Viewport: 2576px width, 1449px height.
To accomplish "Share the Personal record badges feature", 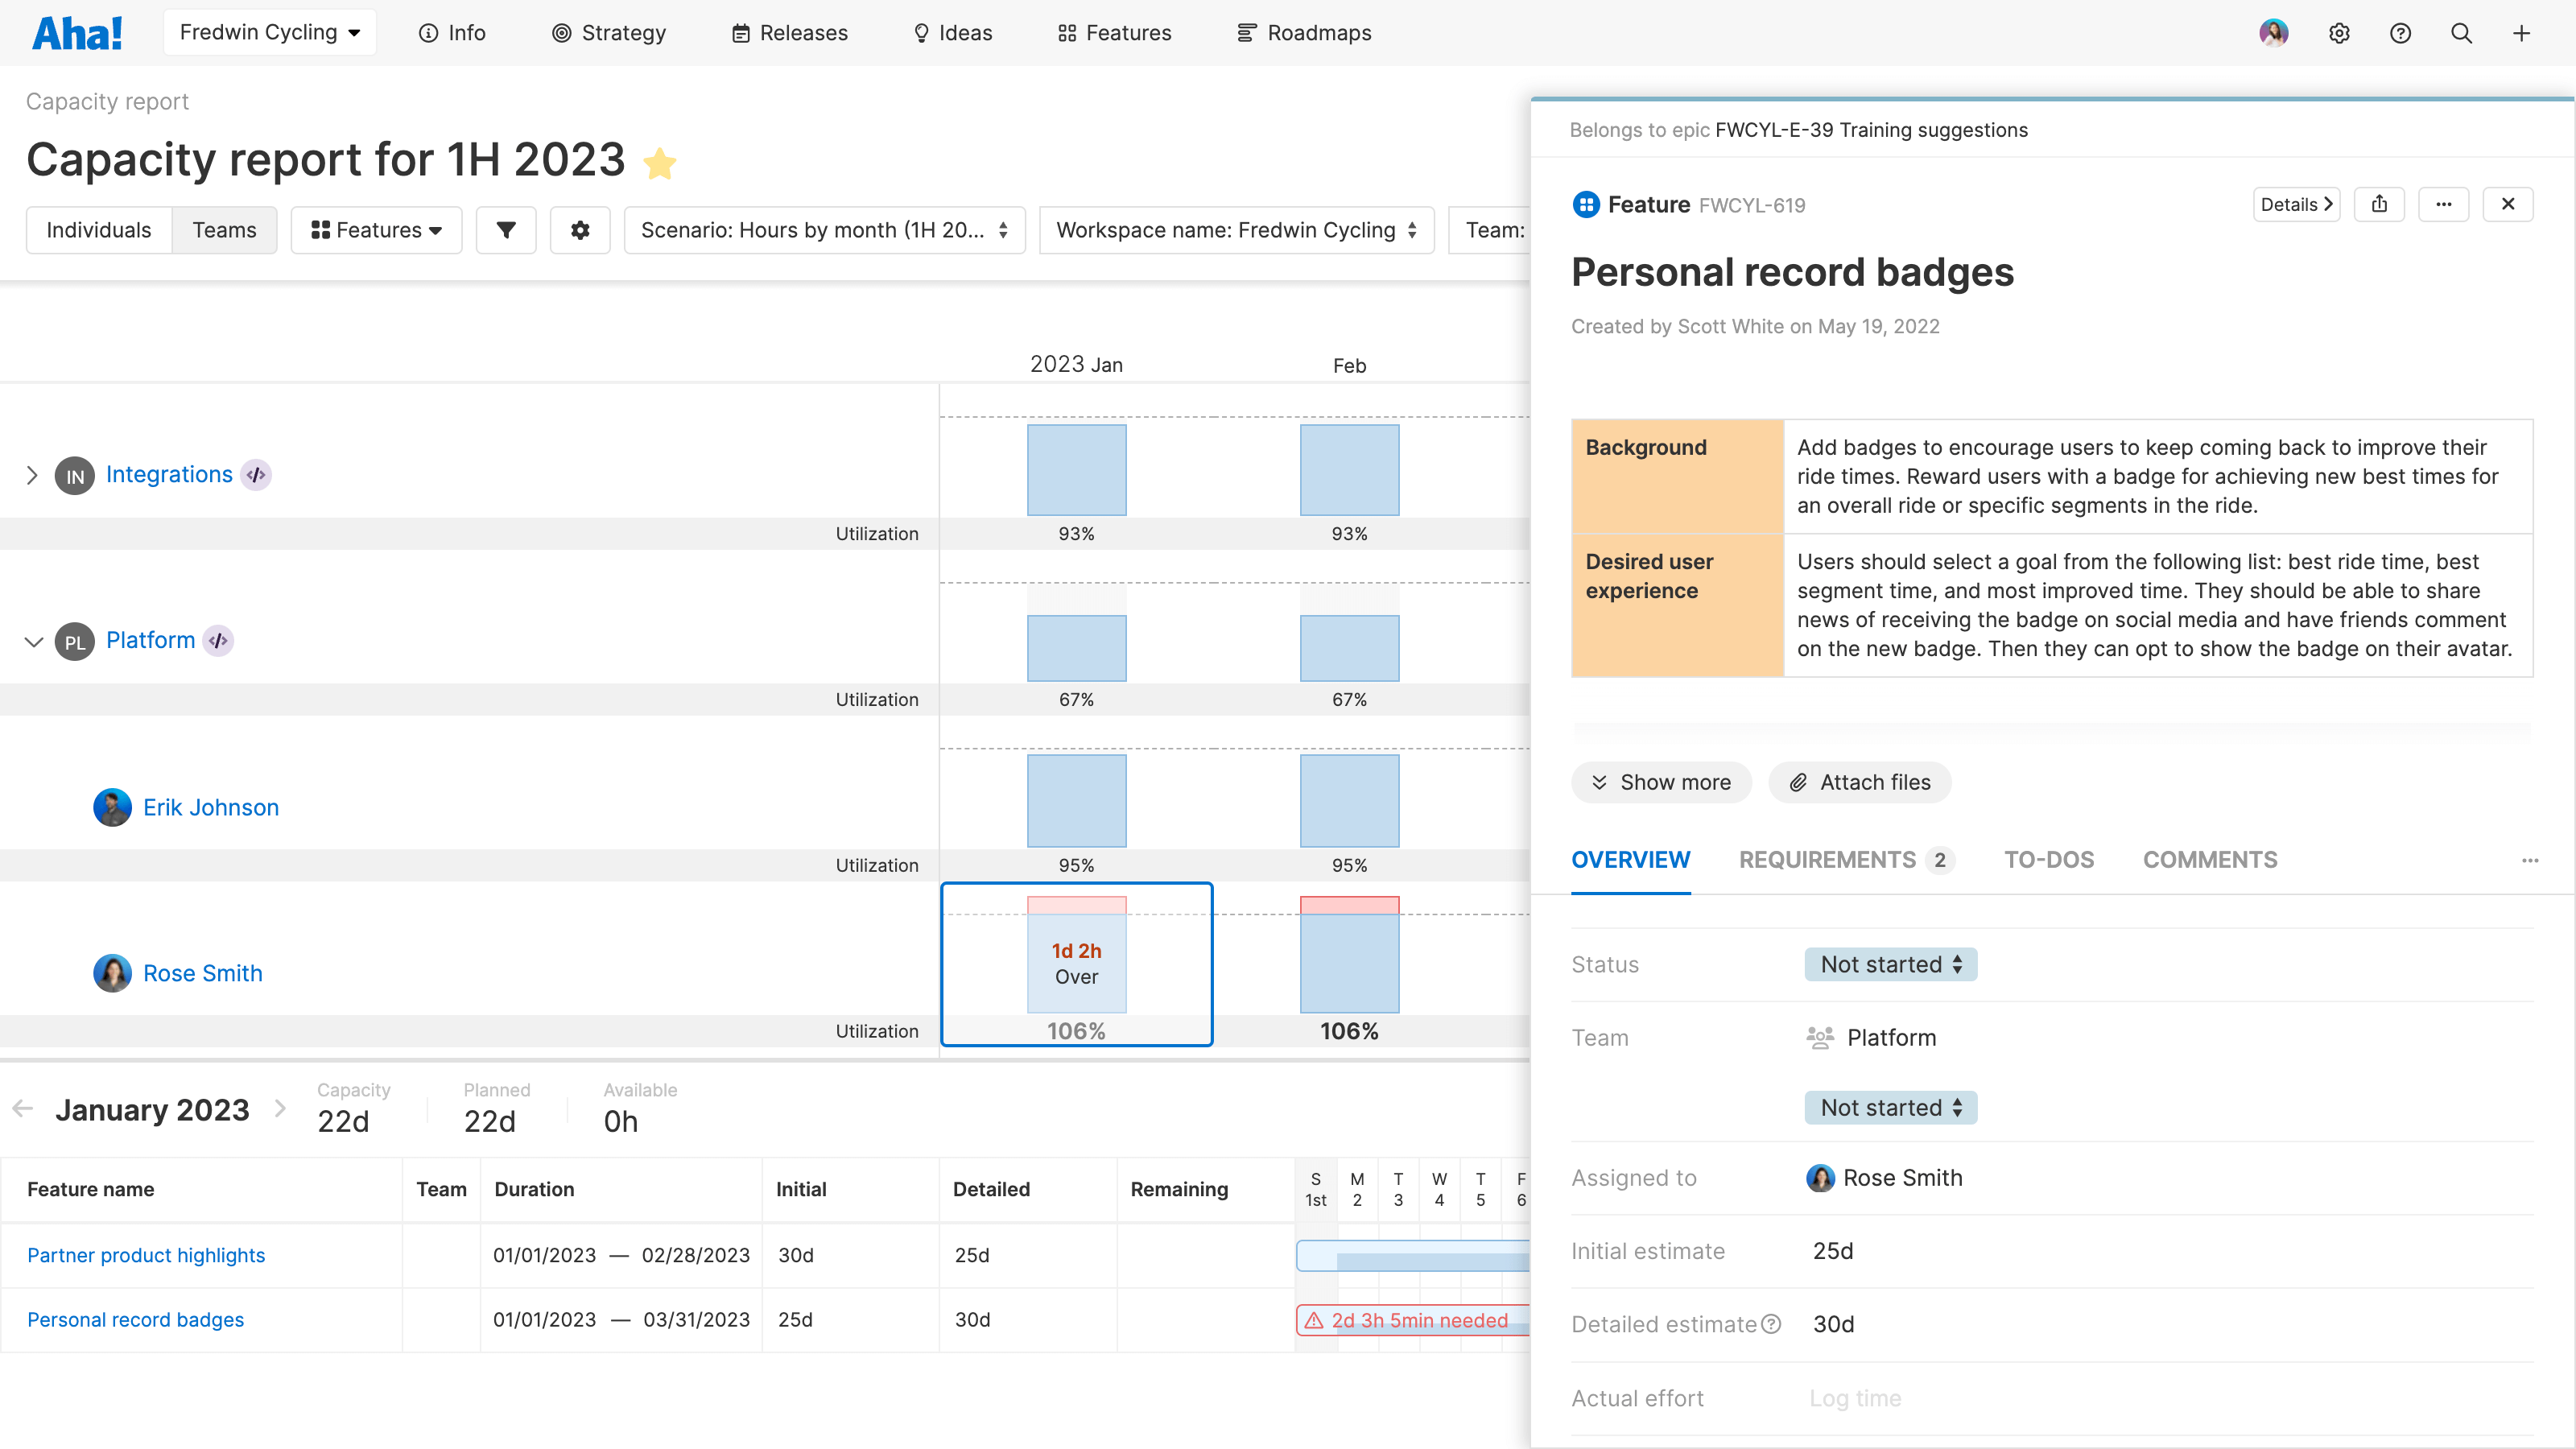I will click(2380, 204).
